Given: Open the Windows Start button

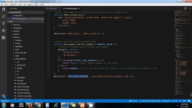Looking at the screenshot, I should point(4,105).
